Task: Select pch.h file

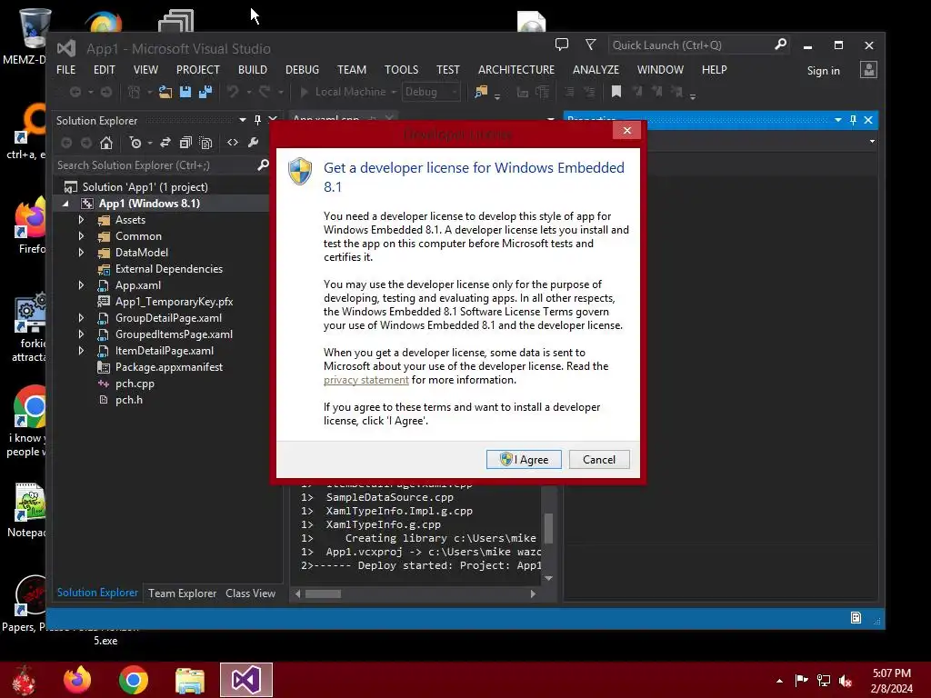Action: click(129, 400)
